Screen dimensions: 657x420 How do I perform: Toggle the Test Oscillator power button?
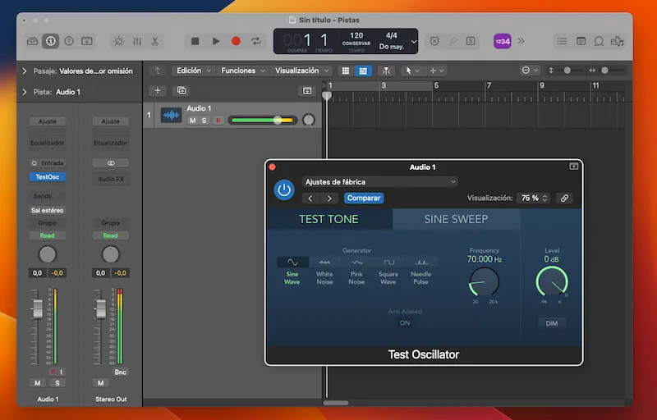point(284,190)
